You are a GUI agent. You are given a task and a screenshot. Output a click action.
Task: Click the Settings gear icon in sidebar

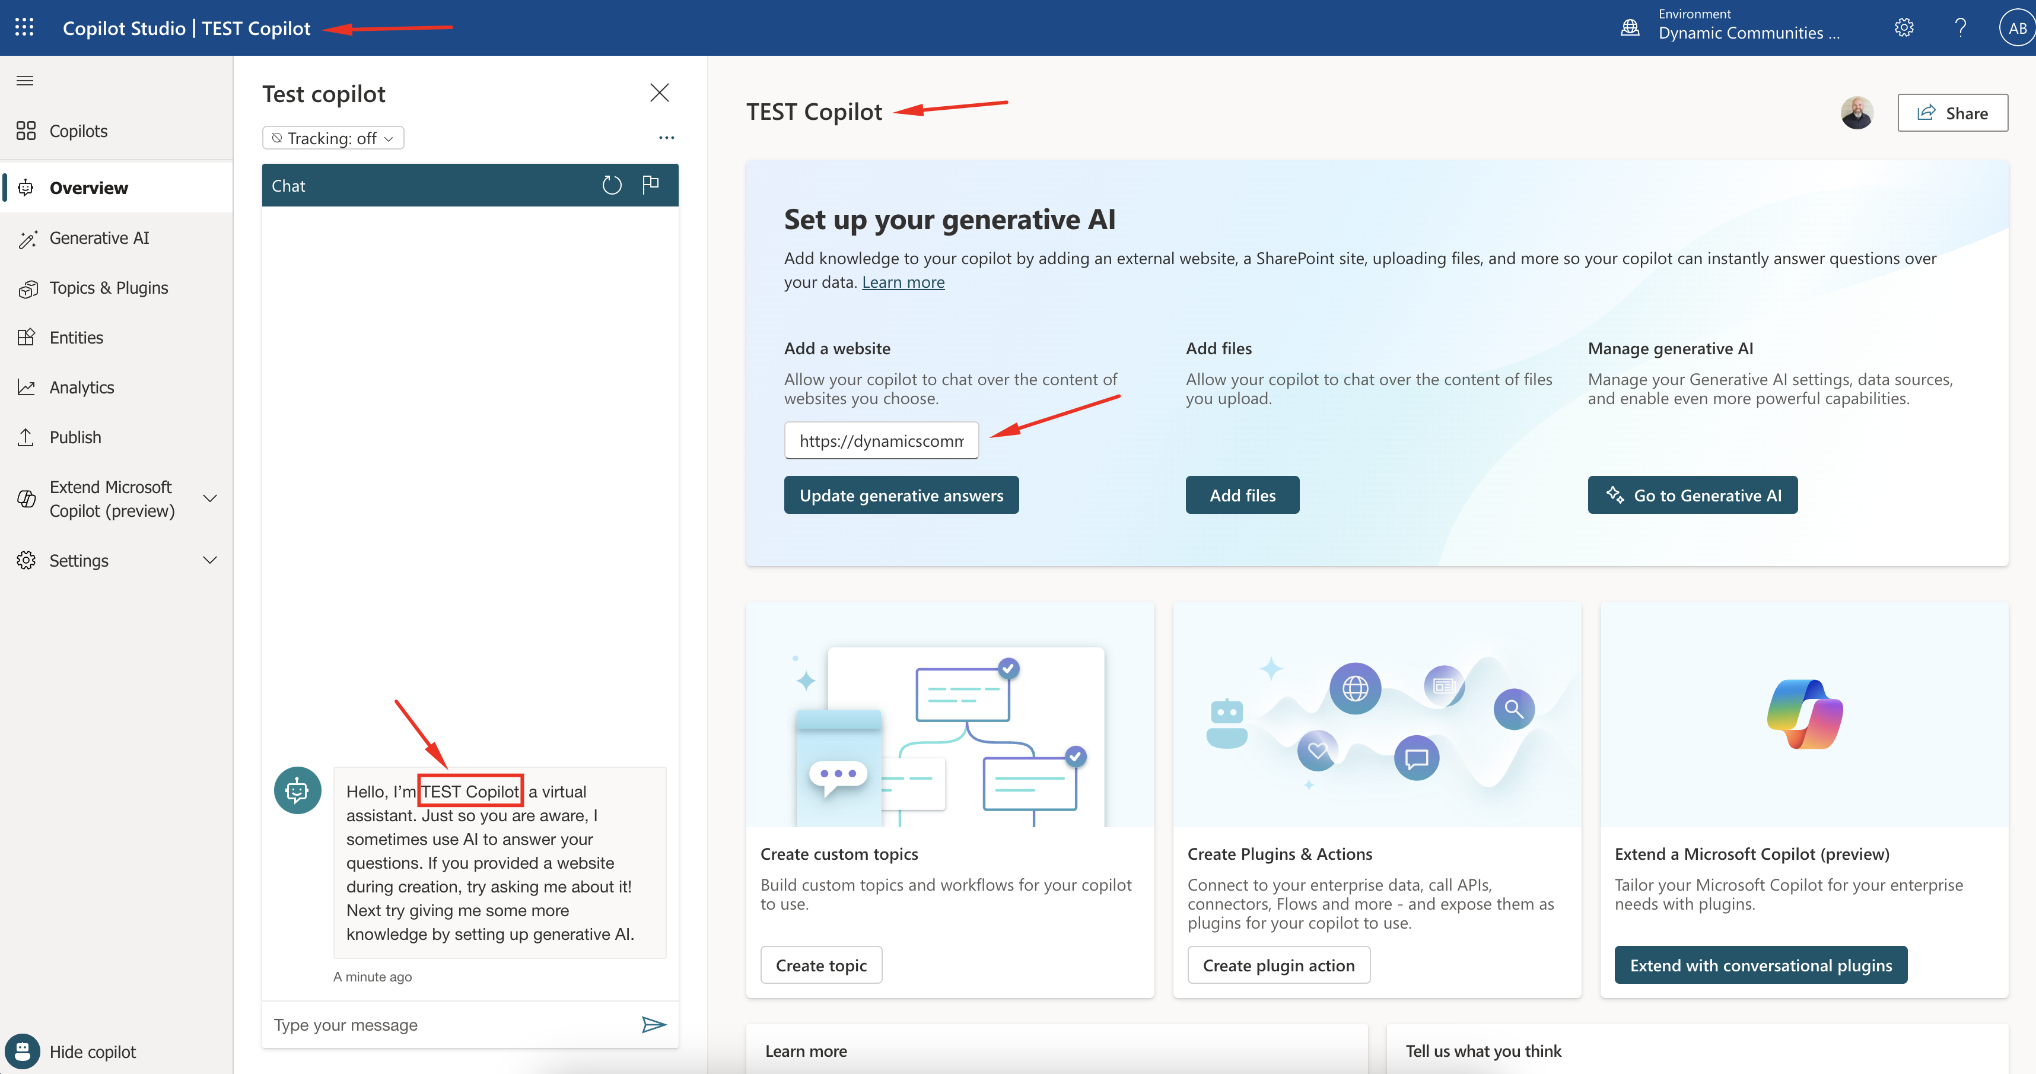tap(26, 560)
